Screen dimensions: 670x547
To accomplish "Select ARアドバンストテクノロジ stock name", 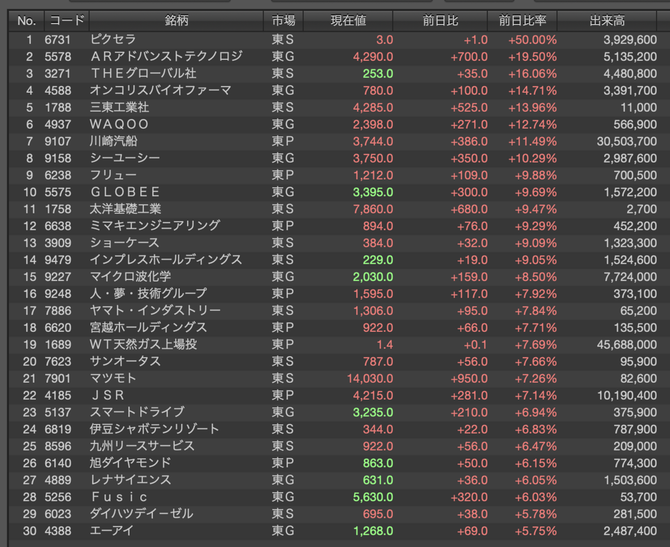I will click(x=166, y=56).
